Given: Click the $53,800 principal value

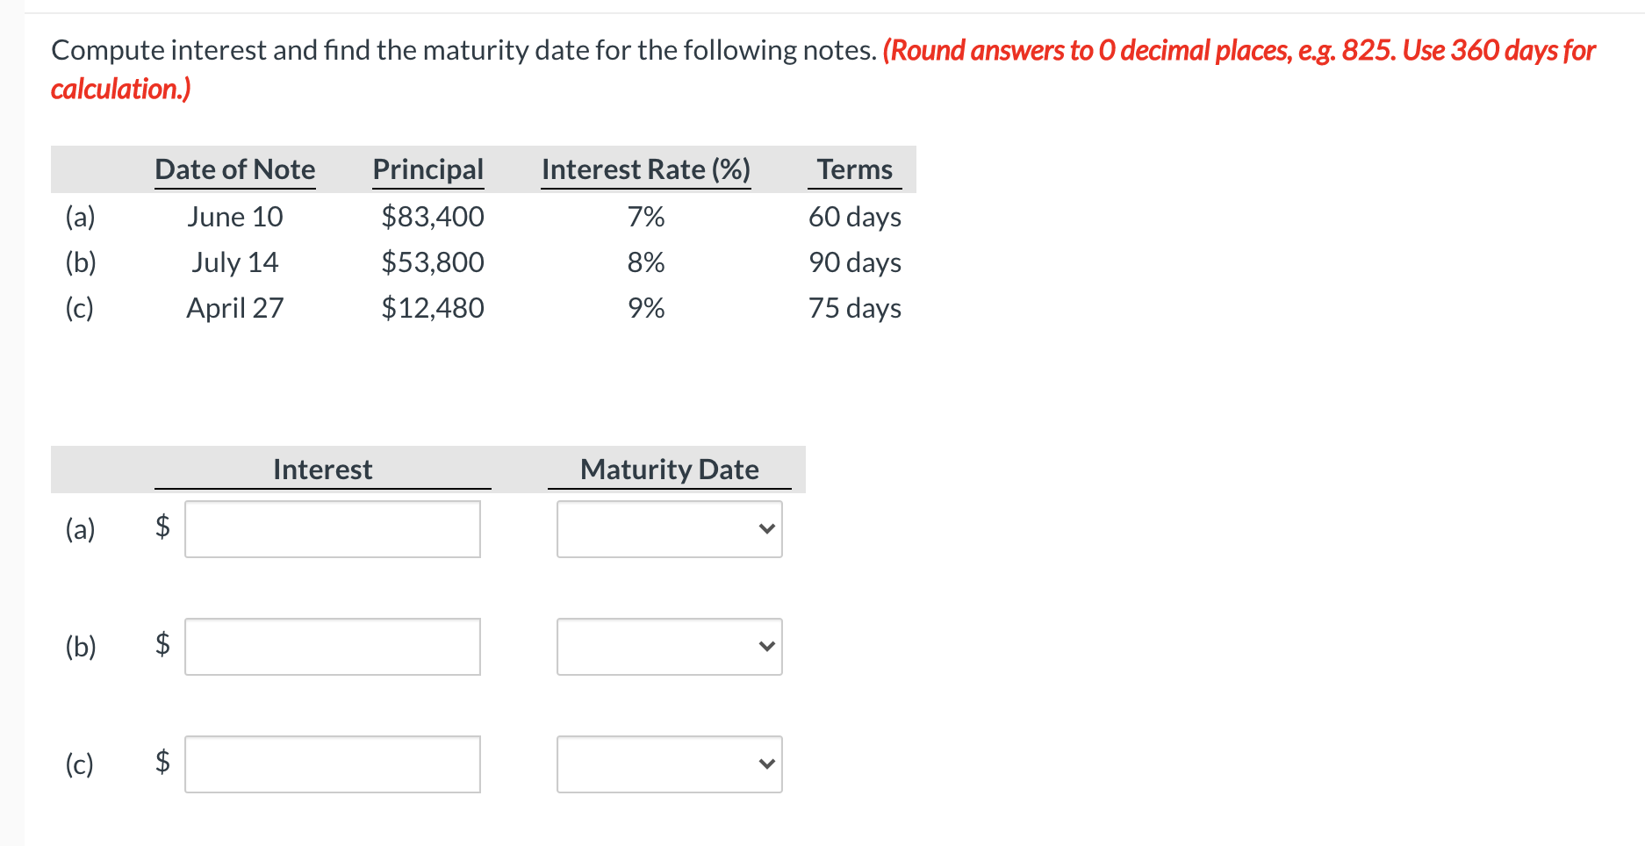Looking at the screenshot, I should click(x=432, y=262).
